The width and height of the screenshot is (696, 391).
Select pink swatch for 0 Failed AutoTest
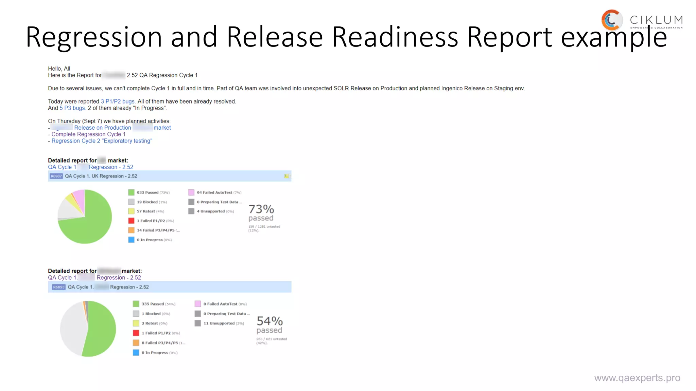(x=198, y=304)
